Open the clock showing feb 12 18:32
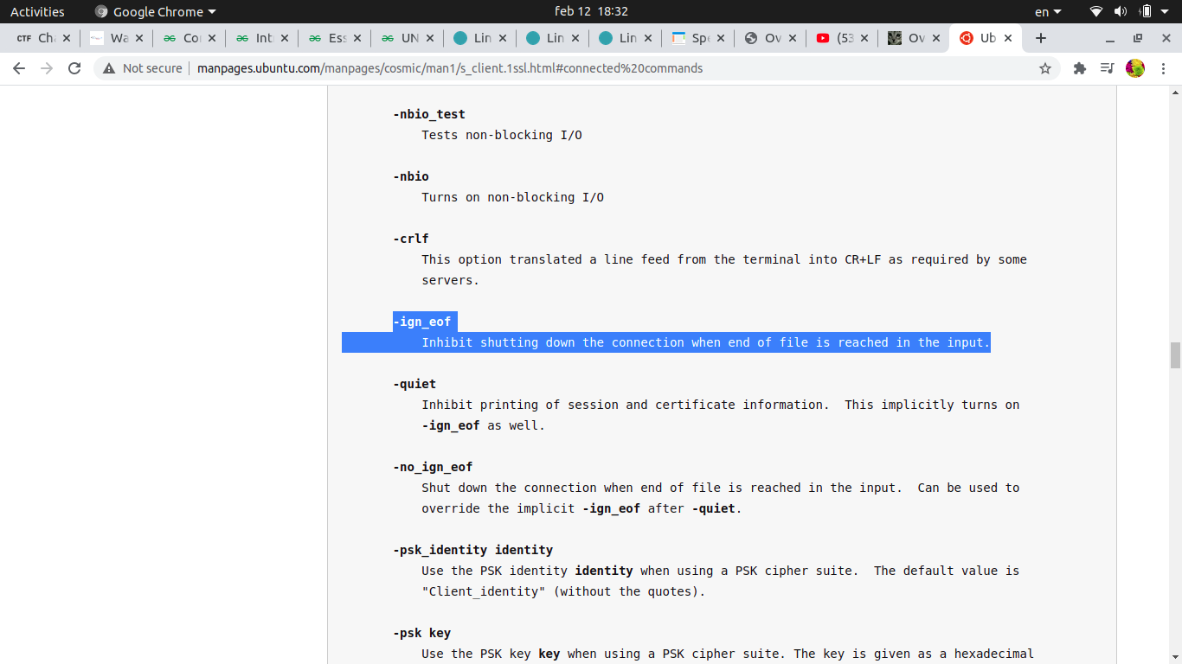Screen dimensions: 1182x664 (591, 11)
